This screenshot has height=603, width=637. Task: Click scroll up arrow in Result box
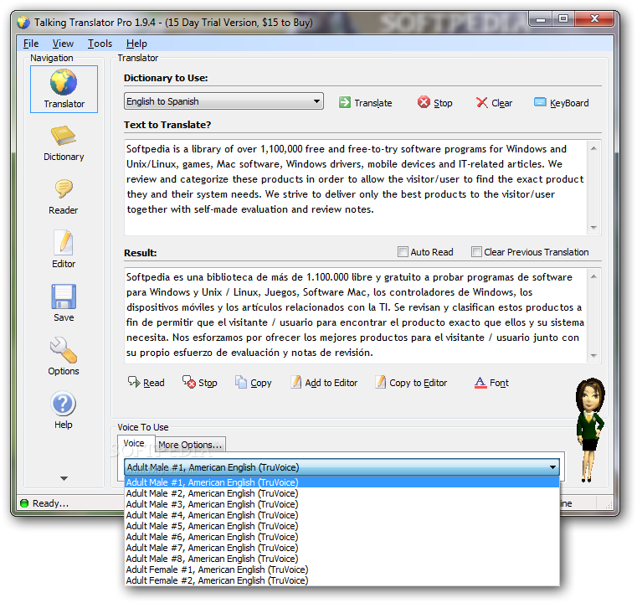pyautogui.click(x=593, y=276)
